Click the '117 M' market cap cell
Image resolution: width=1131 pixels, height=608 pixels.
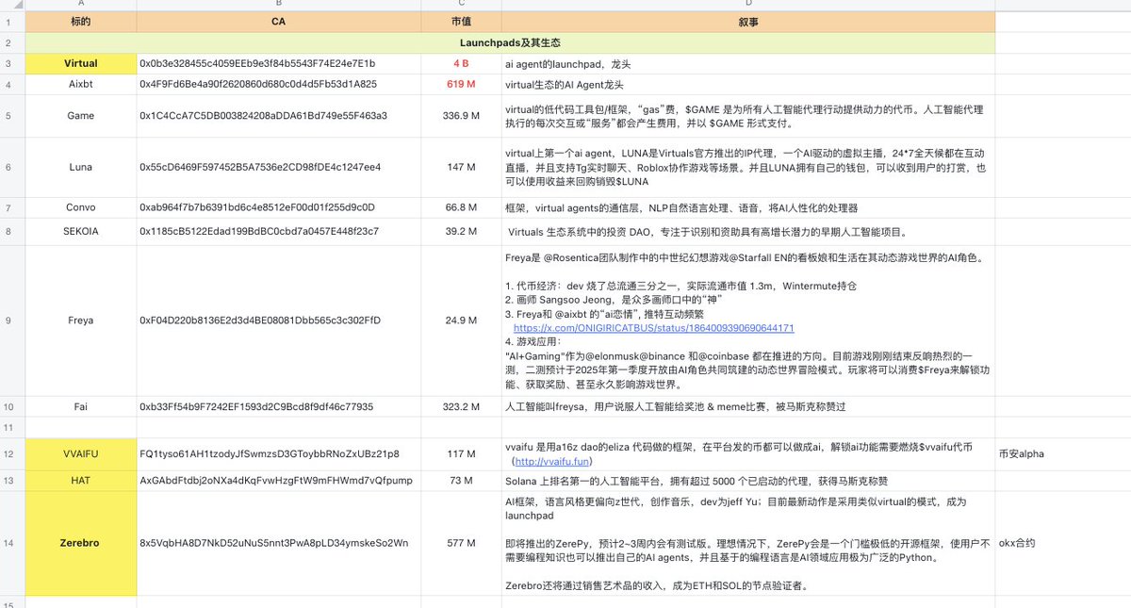[461, 453]
